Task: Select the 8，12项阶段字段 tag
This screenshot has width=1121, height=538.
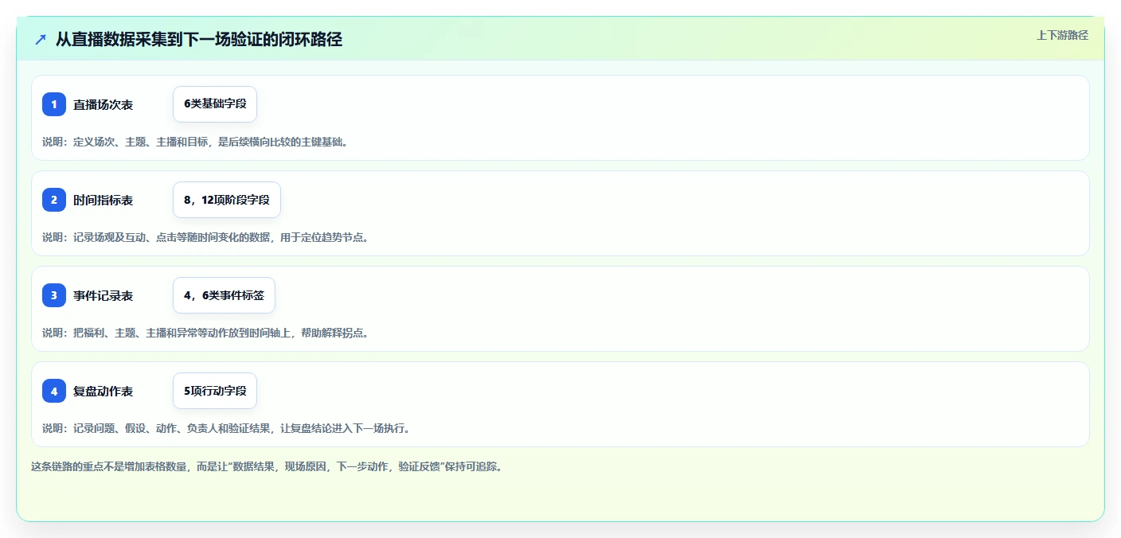Action: [227, 200]
